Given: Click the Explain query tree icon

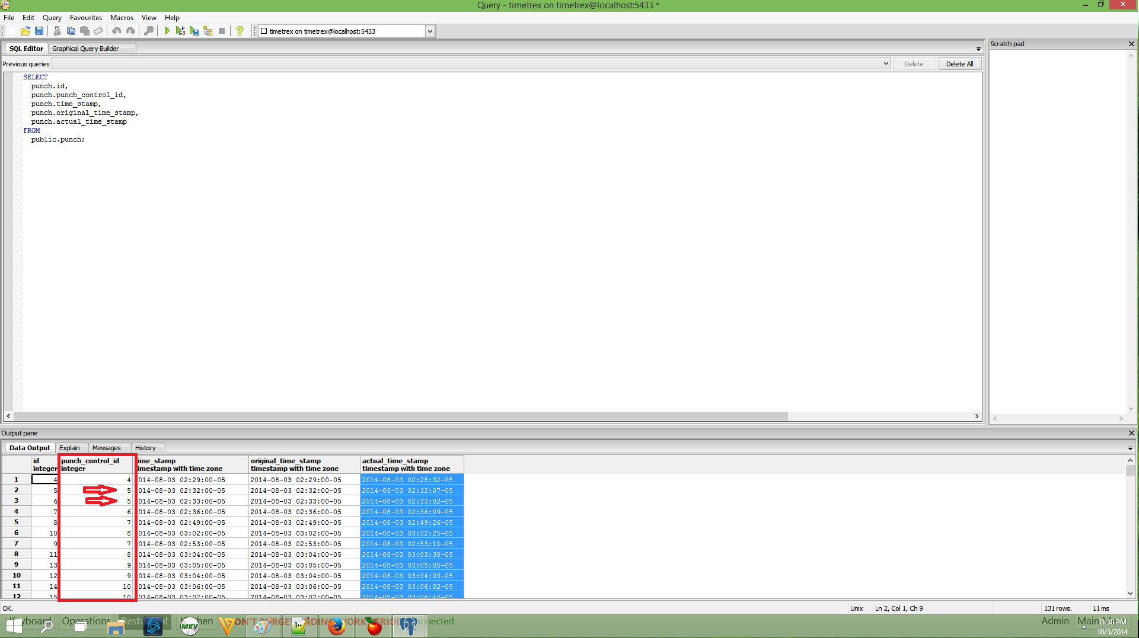Looking at the screenshot, I should pyautogui.click(x=208, y=31).
